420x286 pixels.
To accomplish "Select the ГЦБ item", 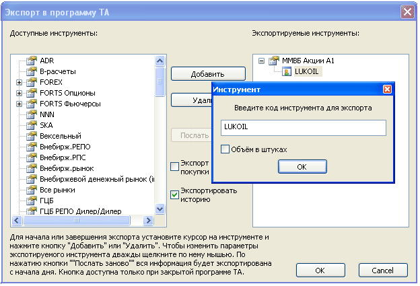I will (x=46, y=201).
